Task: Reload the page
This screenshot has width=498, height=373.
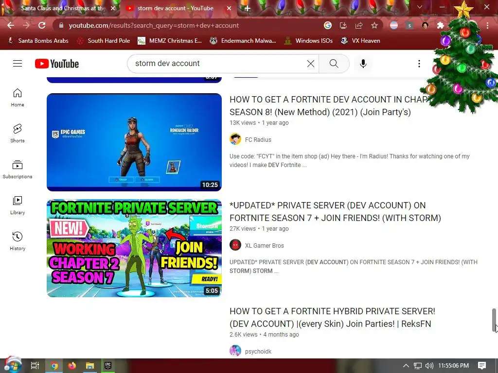Action: pyautogui.click(x=42, y=25)
